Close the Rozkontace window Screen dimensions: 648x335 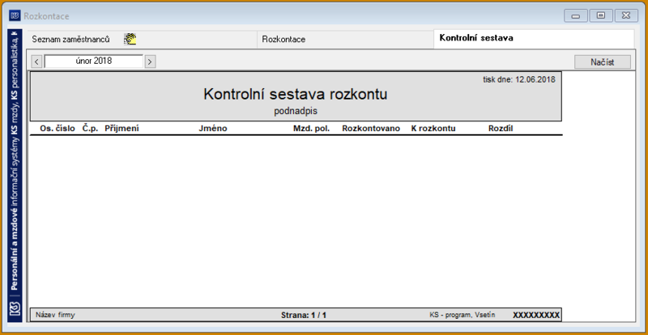click(x=626, y=15)
